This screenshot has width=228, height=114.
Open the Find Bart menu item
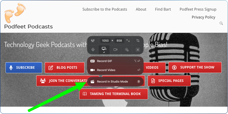[x=163, y=9]
